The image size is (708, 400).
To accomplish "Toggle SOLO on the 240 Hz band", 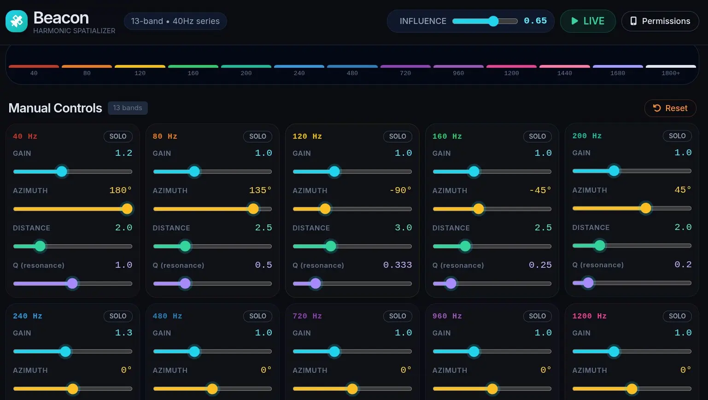I will 118,316.
